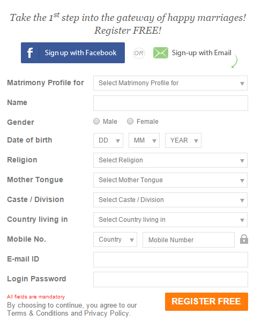
Task: Click the green email envelope icon
Action: pyautogui.click(x=161, y=53)
